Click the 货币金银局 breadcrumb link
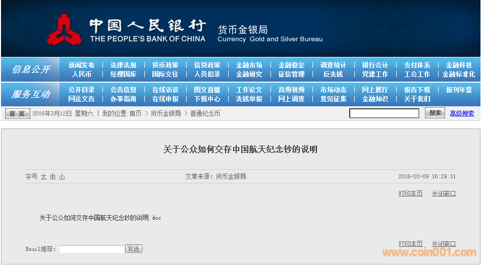483x266 pixels. (166, 114)
